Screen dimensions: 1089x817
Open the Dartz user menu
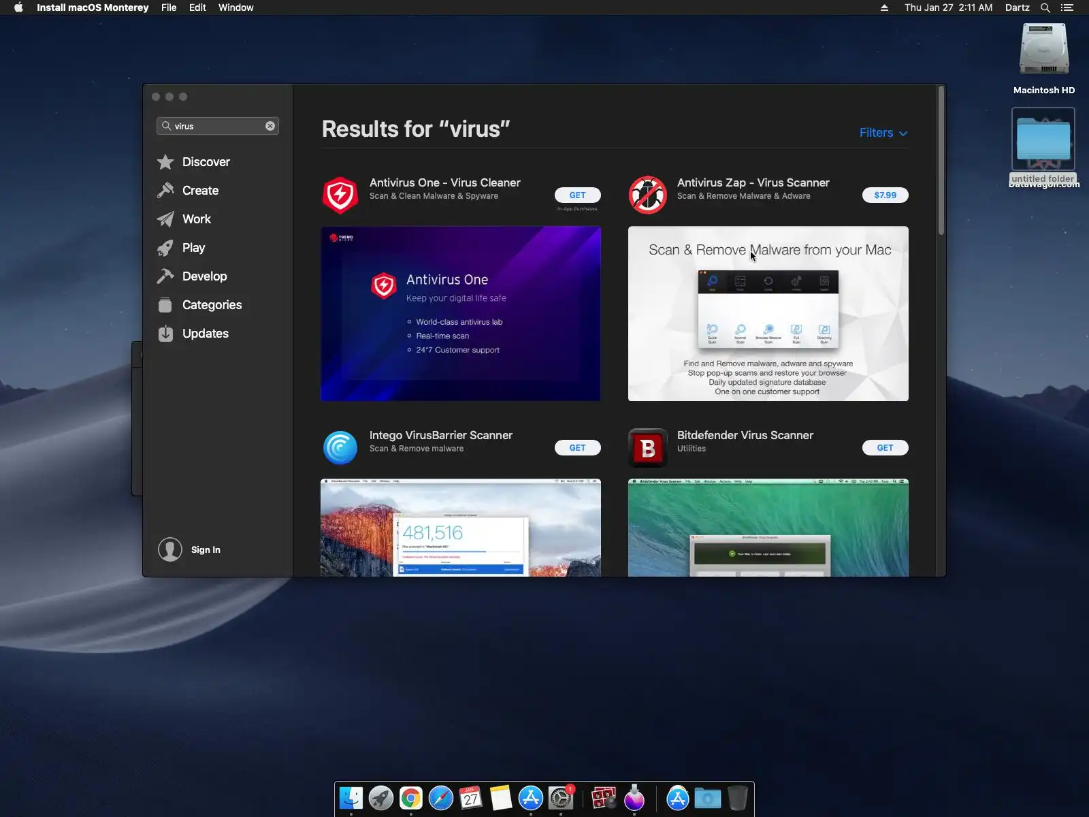(1018, 7)
